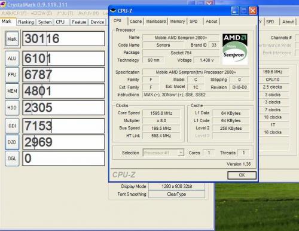The image size is (299, 231).
Task: Open CrystalMark System tab
Action: pyautogui.click(x=45, y=22)
